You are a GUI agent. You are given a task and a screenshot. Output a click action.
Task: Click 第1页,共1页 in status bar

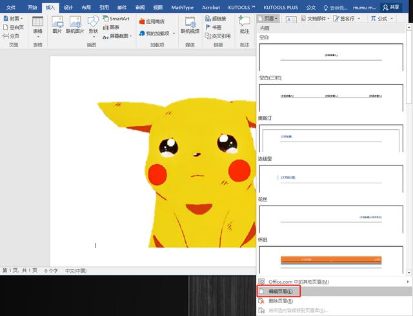pyautogui.click(x=20, y=271)
